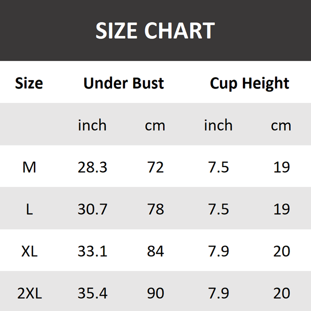This screenshot has height=311, width=311.
Task: Click the L row 19 cm value
Action: point(281,210)
